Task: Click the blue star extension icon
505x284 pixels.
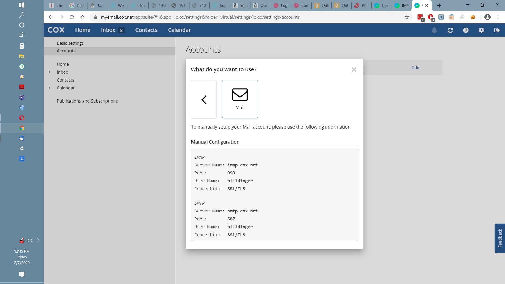Action: coord(441,17)
